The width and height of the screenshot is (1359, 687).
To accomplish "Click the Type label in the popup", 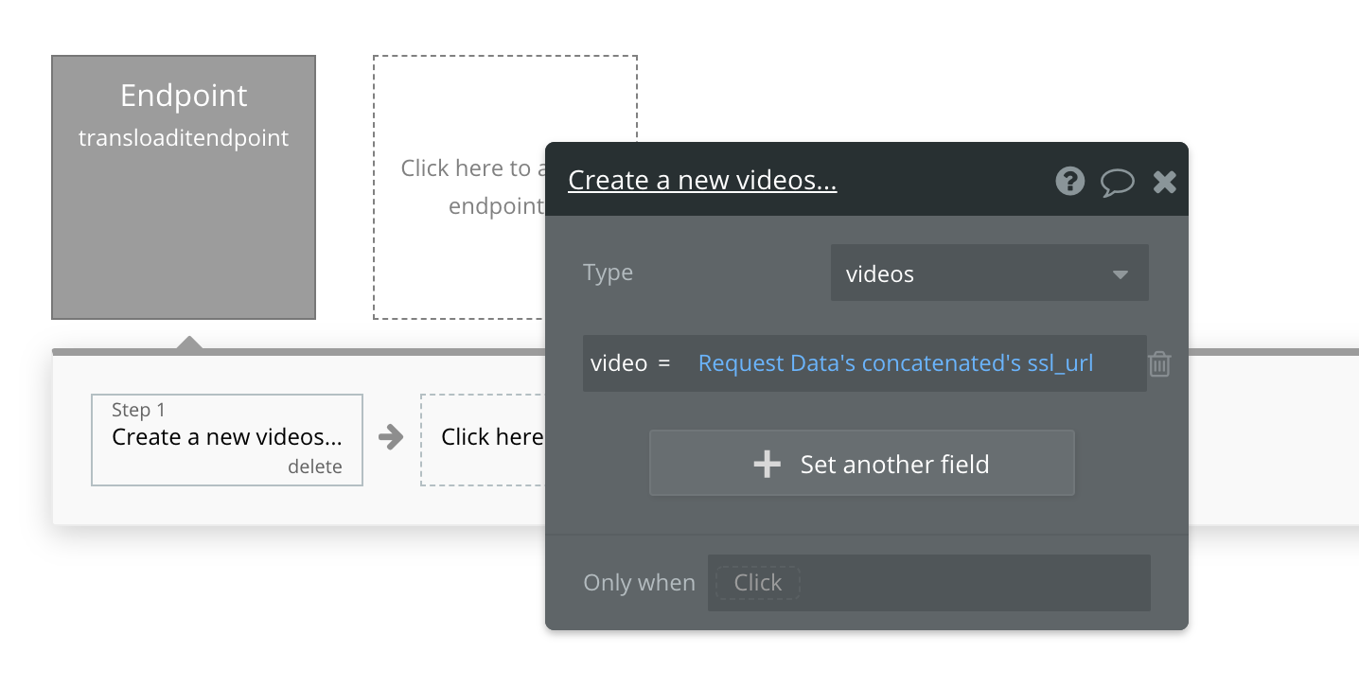I will click(608, 273).
